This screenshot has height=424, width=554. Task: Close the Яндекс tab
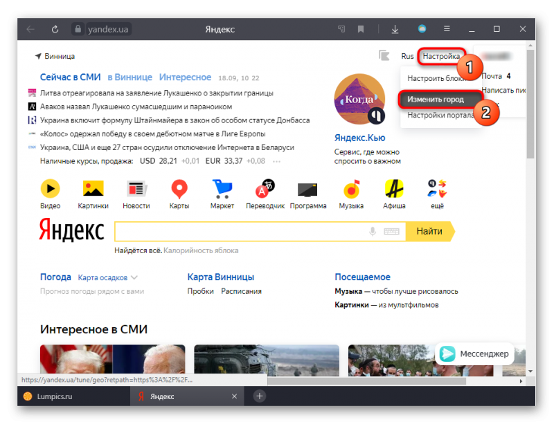click(x=234, y=396)
